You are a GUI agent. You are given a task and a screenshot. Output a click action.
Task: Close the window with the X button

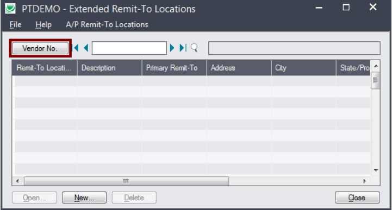click(373, 7)
